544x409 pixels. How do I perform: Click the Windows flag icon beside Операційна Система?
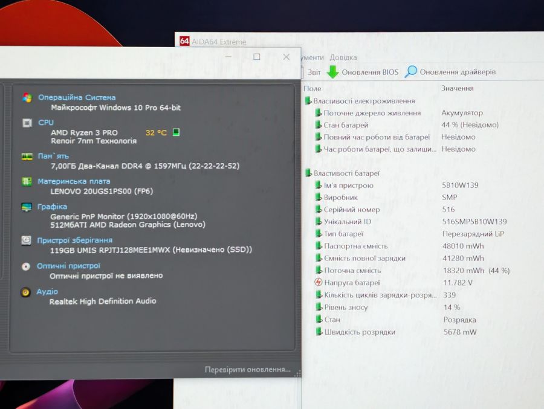(x=27, y=98)
